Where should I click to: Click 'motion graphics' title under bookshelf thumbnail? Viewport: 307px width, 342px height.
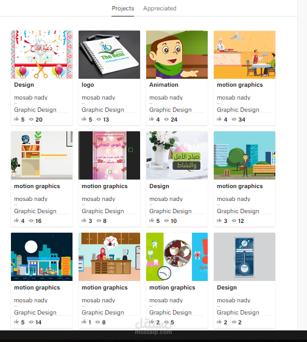click(x=37, y=186)
